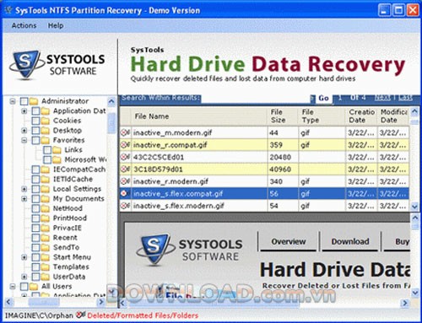Click the My Documents folder icon
This screenshot has height=323, width=422.
point(45,199)
